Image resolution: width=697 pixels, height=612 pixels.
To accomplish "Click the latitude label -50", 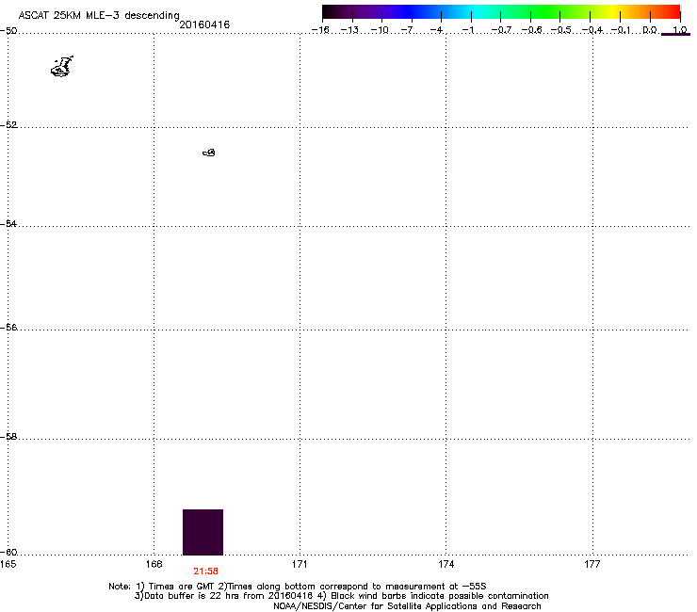I will tap(8, 31).
